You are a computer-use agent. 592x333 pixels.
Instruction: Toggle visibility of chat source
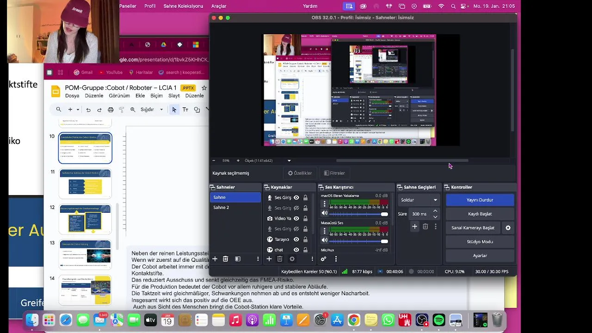(296, 250)
